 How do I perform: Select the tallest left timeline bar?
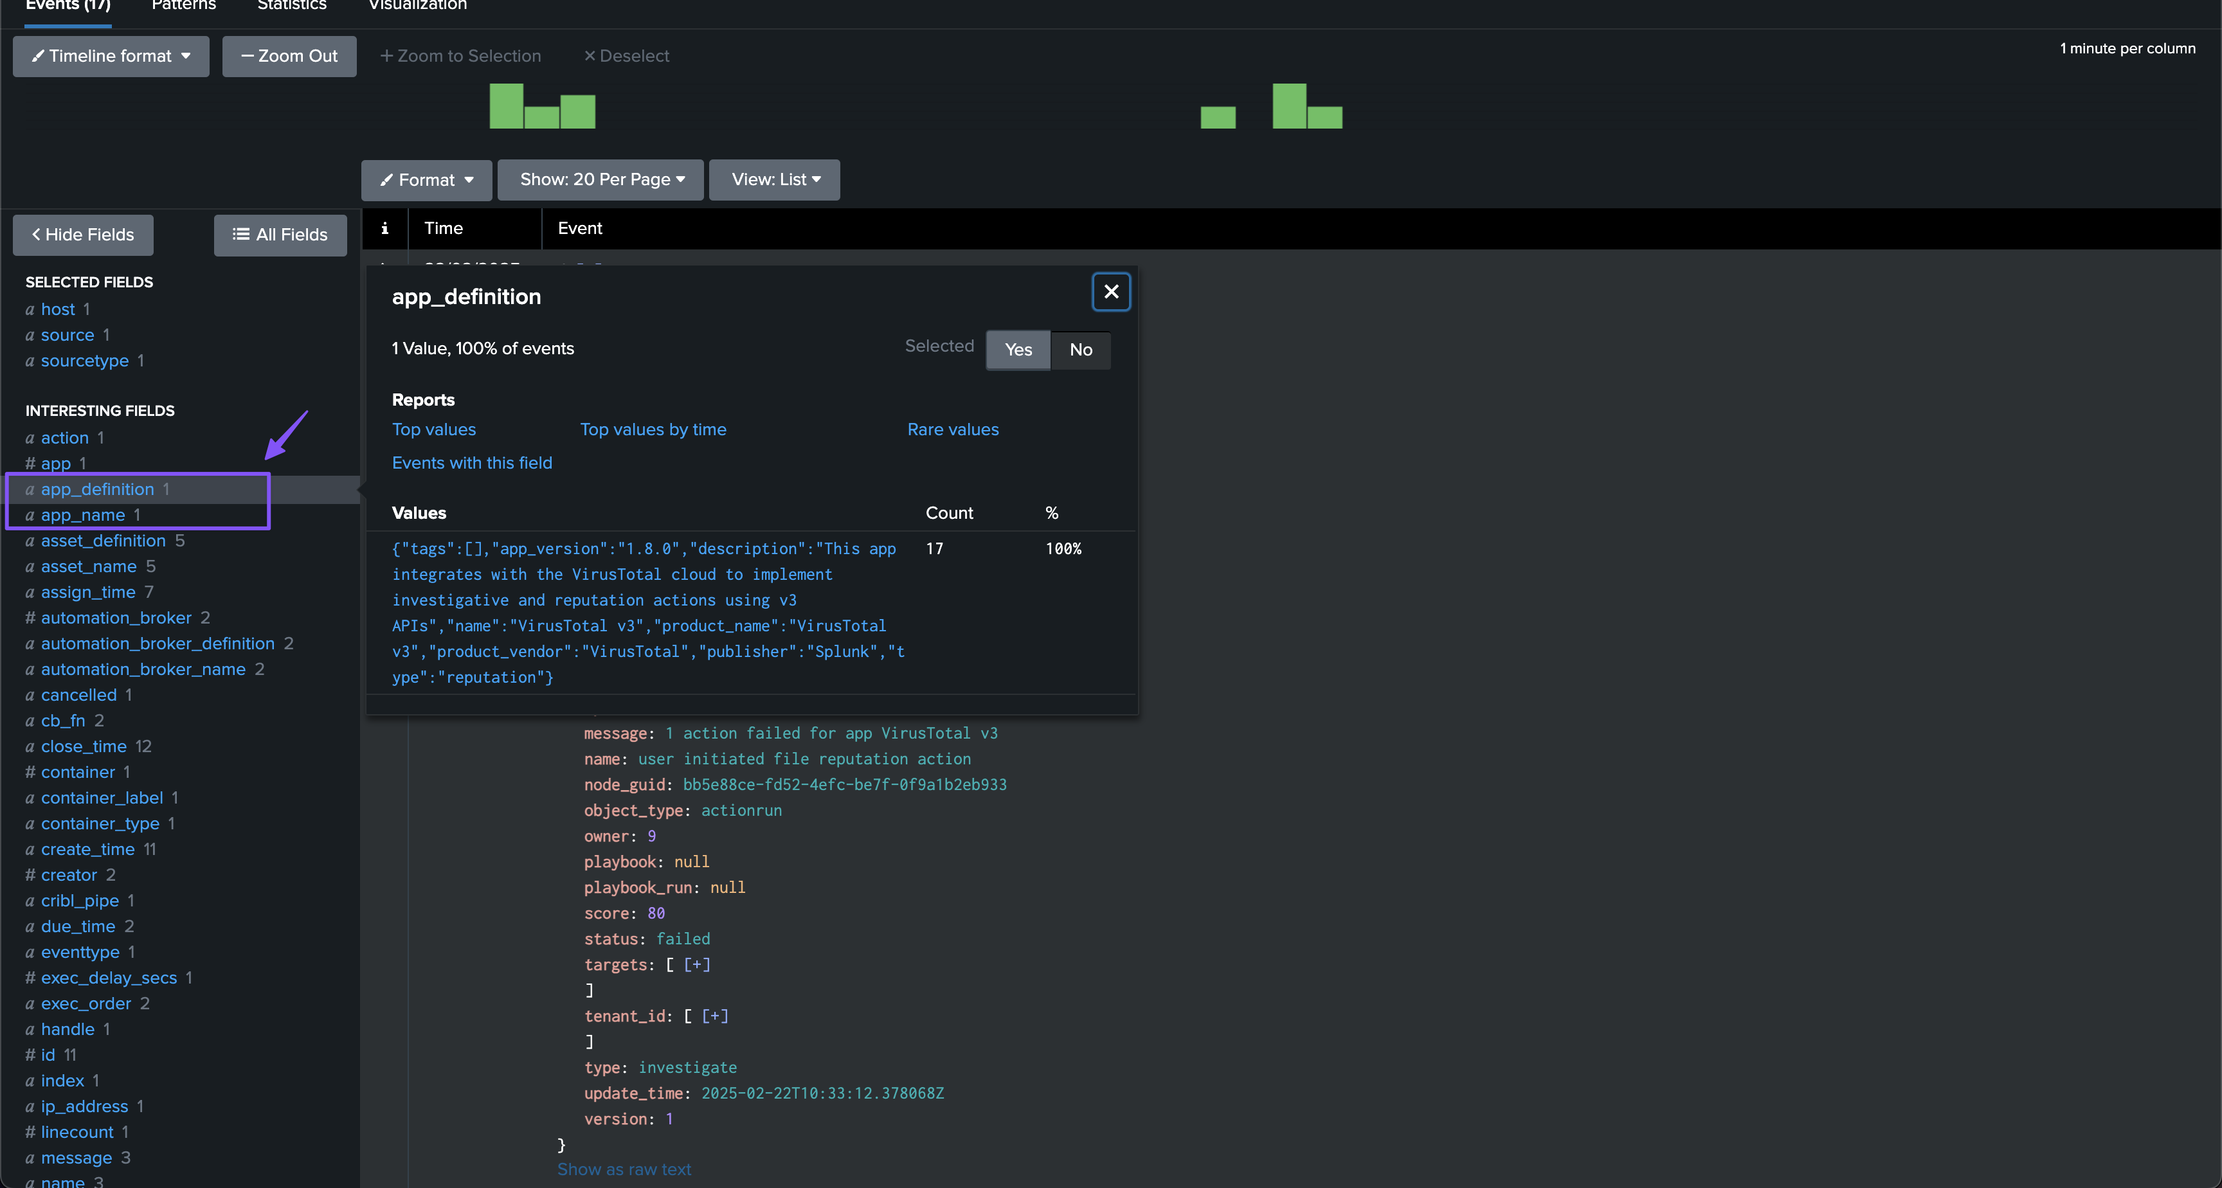(x=507, y=106)
